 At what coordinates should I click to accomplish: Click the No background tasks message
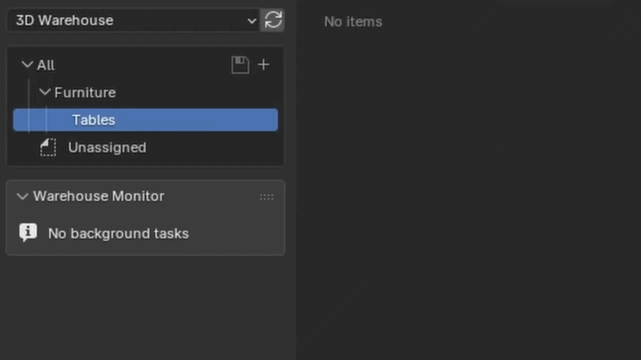118,234
